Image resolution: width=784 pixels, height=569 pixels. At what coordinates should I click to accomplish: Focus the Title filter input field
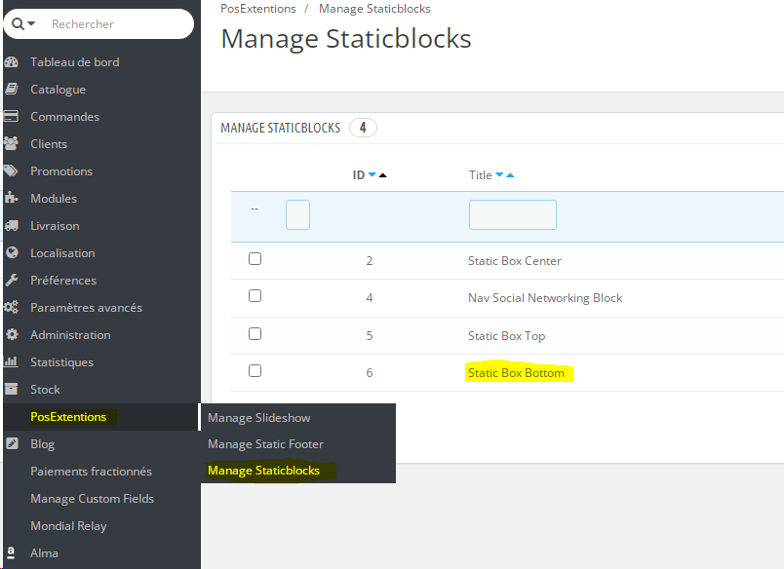[513, 214]
